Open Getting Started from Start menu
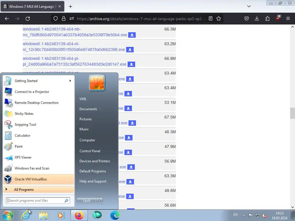The width and height of the screenshot is (295, 221). tap(39, 81)
